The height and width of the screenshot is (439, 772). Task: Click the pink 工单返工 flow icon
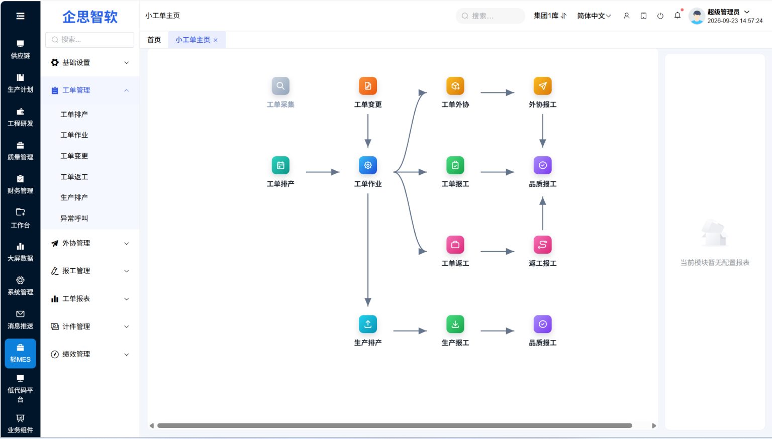(x=455, y=245)
